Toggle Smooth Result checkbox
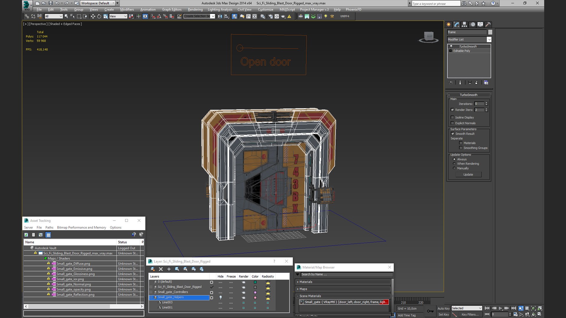The image size is (566, 318). click(x=453, y=134)
